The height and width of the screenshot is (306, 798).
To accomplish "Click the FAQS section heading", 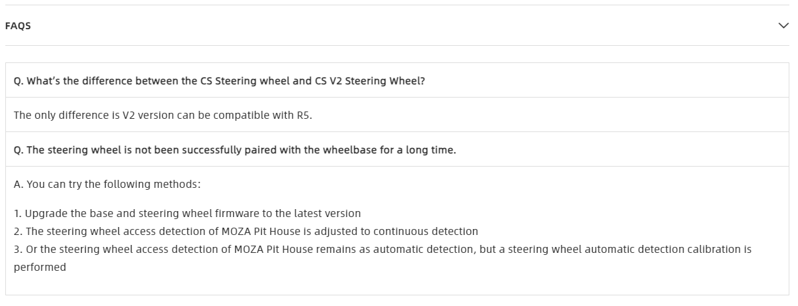I will coord(18,26).
